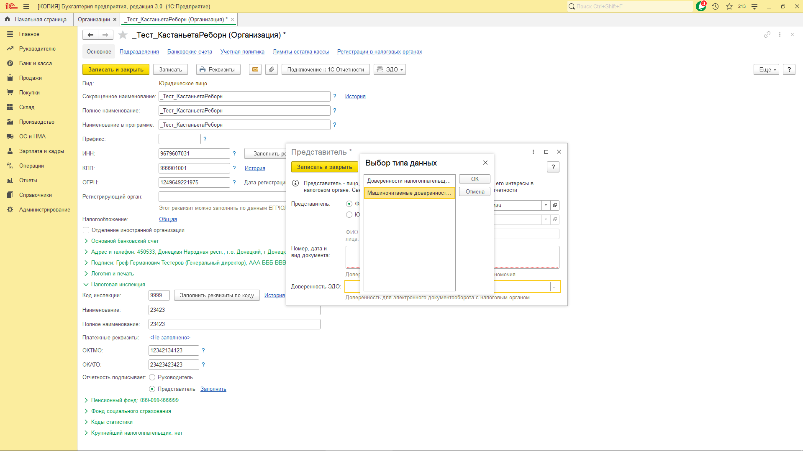The image size is (803, 451).
Task: Open the form's vertical dots menu
Action: pos(780,35)
